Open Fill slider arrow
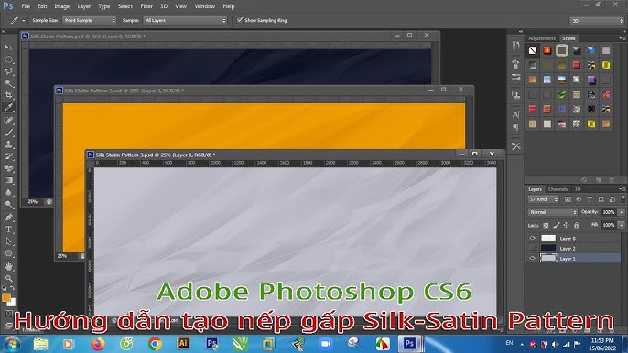 tap(622, 225)
